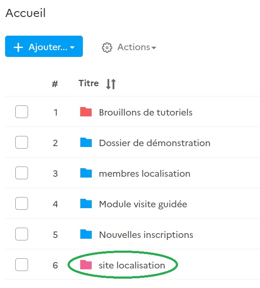
Task: Click the blue Dossier de démonstration folder icon
Action: (86, 143)
